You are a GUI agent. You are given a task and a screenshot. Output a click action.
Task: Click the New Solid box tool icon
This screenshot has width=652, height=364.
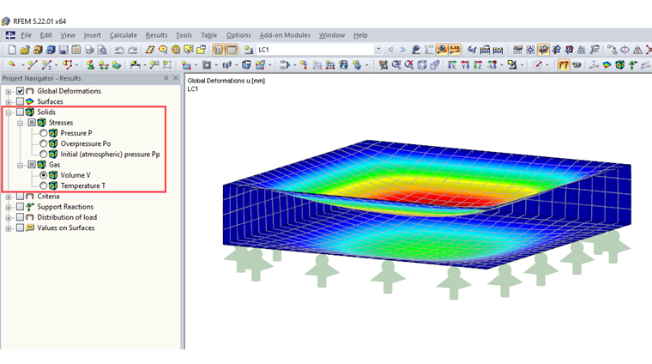(246, 65)
